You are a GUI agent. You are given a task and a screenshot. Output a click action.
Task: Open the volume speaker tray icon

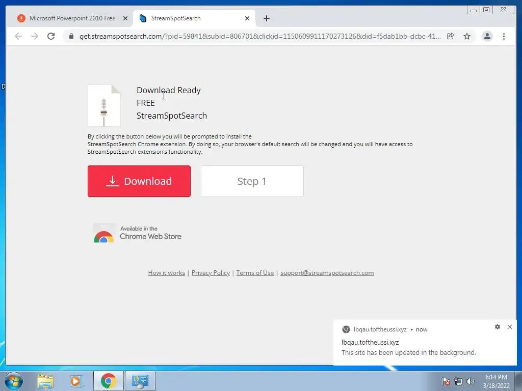(470, 381)
